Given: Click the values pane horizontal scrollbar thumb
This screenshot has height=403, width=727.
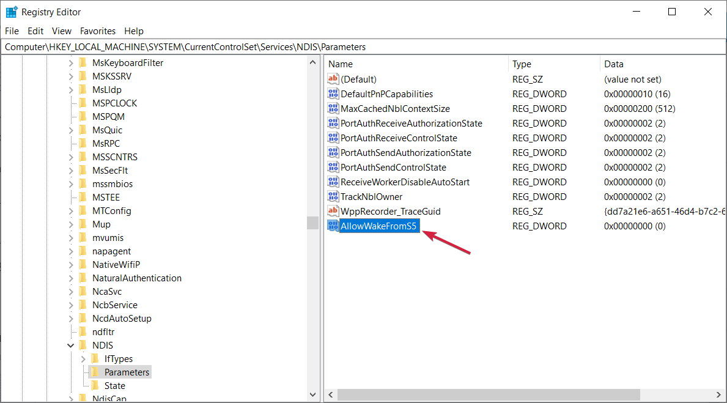Looking at the screenshot, I should pyautogui.click(x=489, y=394).
